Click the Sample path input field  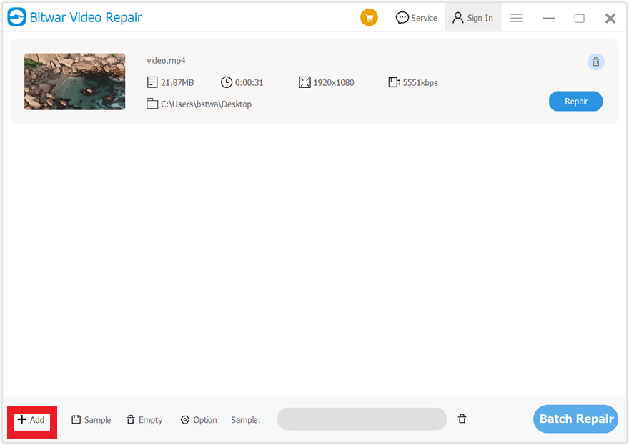(x=362, y=419)
